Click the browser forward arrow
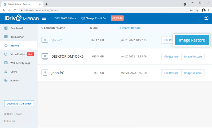The height and width of the screenshot is (128, 212). (x=9, y=10)
